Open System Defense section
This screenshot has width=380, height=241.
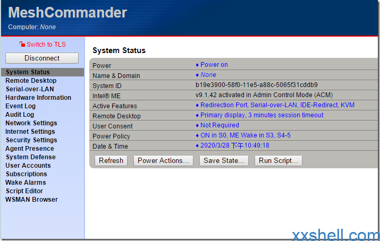30,157
